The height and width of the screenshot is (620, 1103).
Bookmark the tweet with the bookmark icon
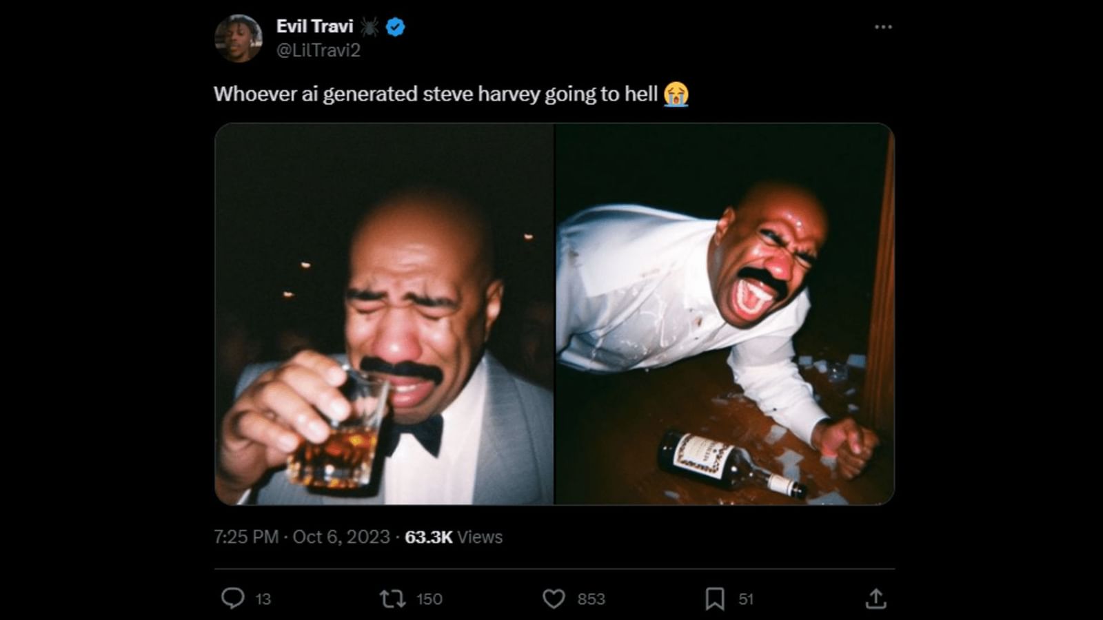click(x=716, y=599)
